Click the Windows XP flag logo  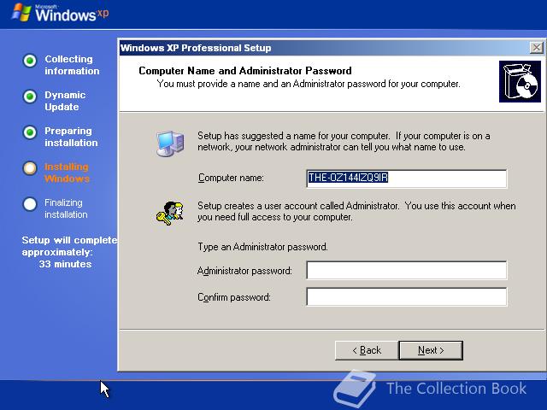click(x=21, y=12)
